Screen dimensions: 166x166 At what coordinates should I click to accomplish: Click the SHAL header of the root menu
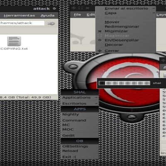80,92
